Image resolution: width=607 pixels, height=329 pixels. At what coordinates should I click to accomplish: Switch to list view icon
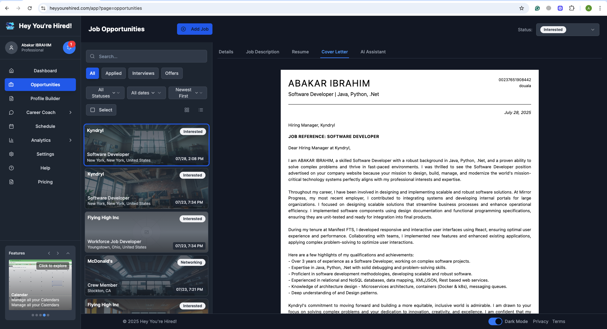tap(201, 110)
